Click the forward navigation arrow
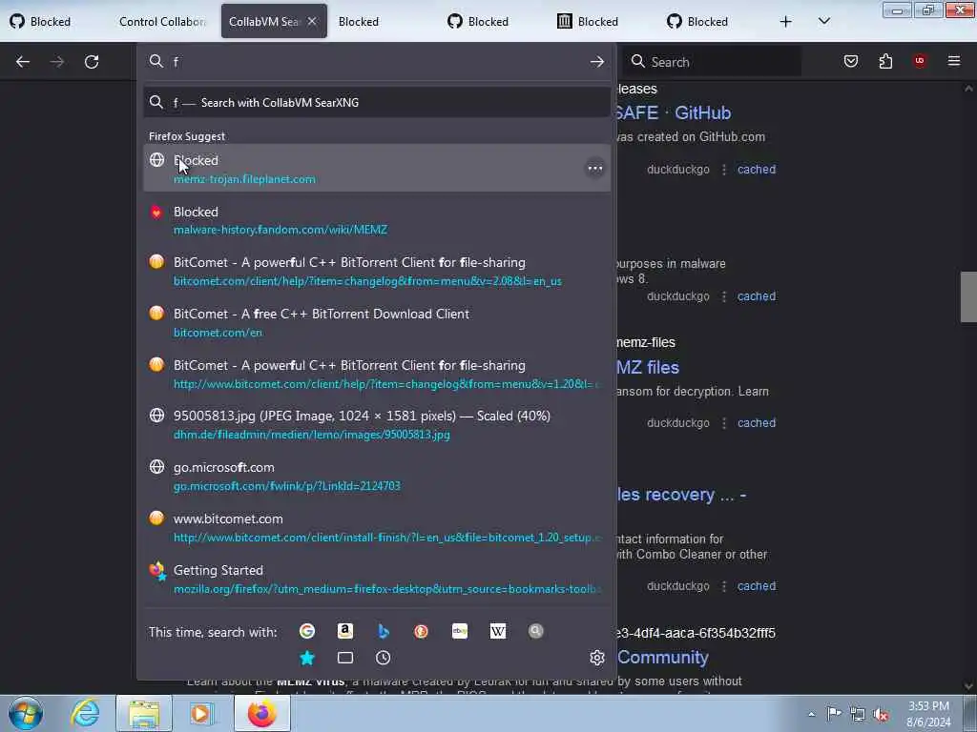The height and width of the screenshot is (732, 977). coord(57,62)
